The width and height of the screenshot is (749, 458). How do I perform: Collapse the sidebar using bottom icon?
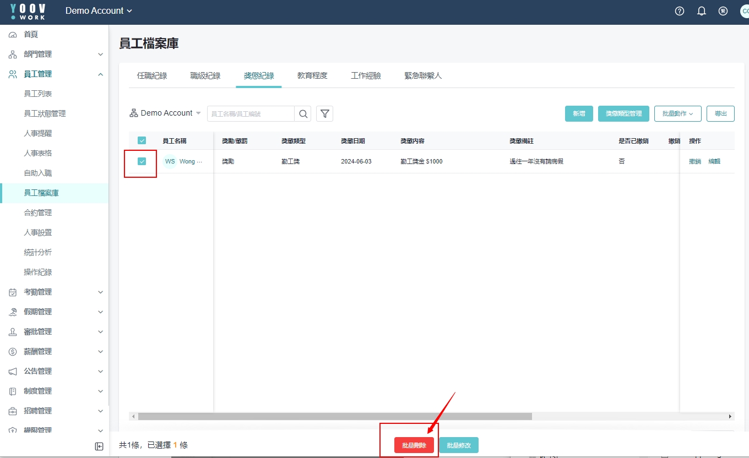pos(99,446)
